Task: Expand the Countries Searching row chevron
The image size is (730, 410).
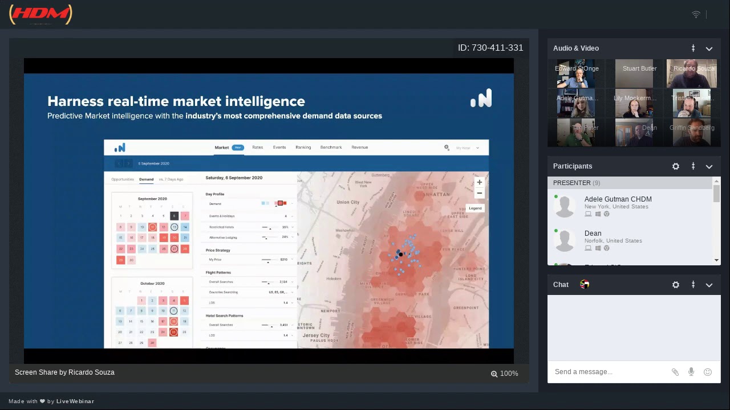Action: click(293, 292)
